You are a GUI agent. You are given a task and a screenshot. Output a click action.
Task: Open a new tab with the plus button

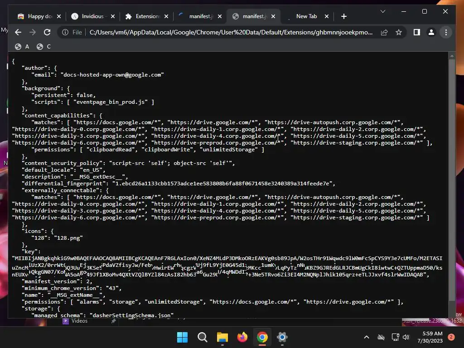(x=343, y=16)
